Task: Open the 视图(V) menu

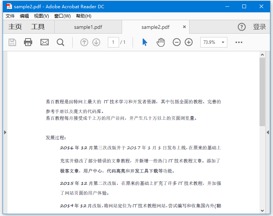Action: pyautogui.click(x=42, y=16)
